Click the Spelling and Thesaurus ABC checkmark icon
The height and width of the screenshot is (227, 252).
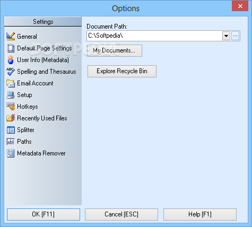coord(11,72)
